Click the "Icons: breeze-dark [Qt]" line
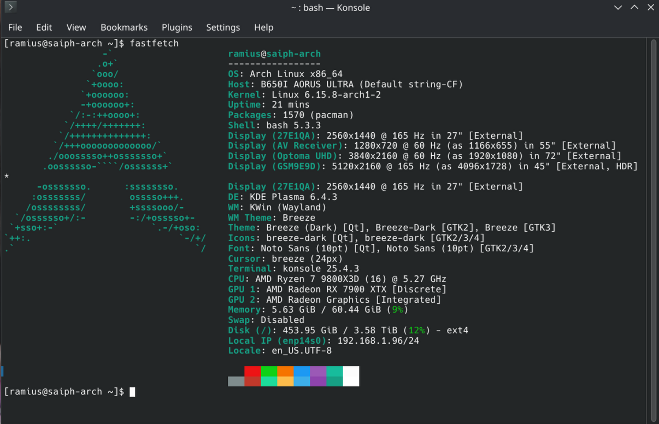Image resolution: width=659 pixels, height=424 pixels. tap(356, 238)
